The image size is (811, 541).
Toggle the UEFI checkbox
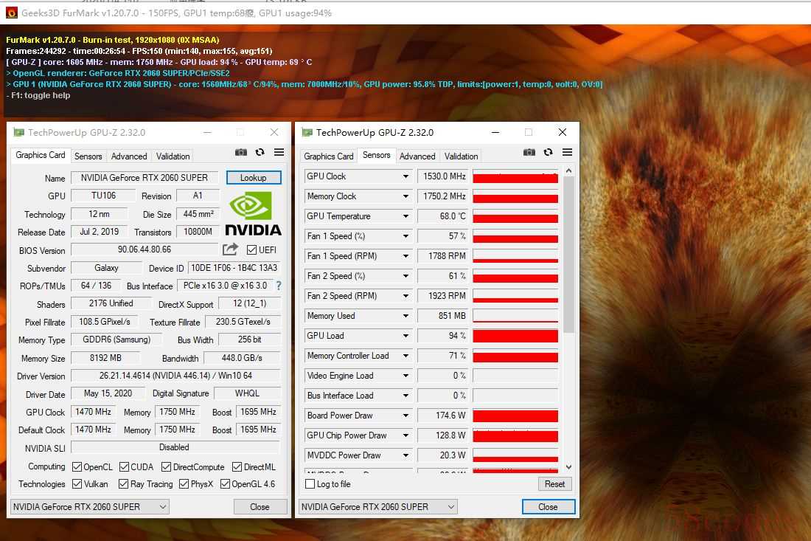click(x=252, y=250)
